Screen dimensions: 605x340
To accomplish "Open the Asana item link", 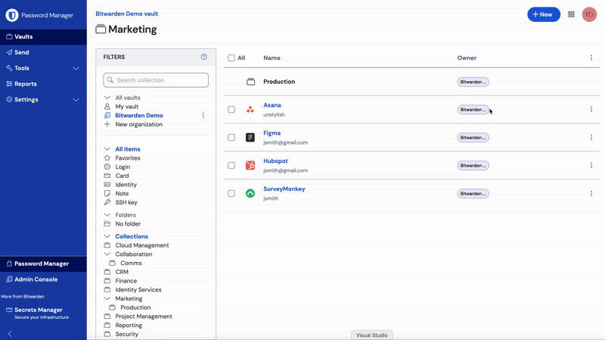I will pyautogui.click(x=271, y=105).
